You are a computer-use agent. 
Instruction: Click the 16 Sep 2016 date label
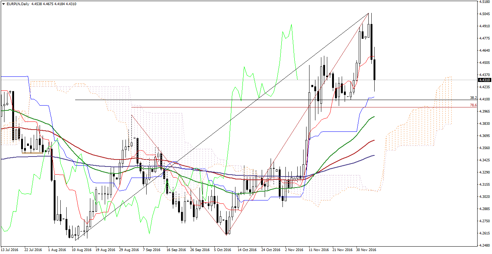coord(176,250)
